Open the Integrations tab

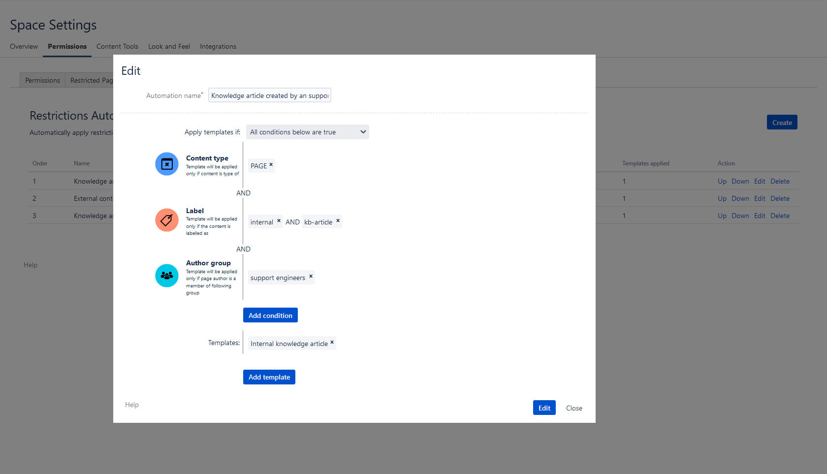(x=218, y=46)
